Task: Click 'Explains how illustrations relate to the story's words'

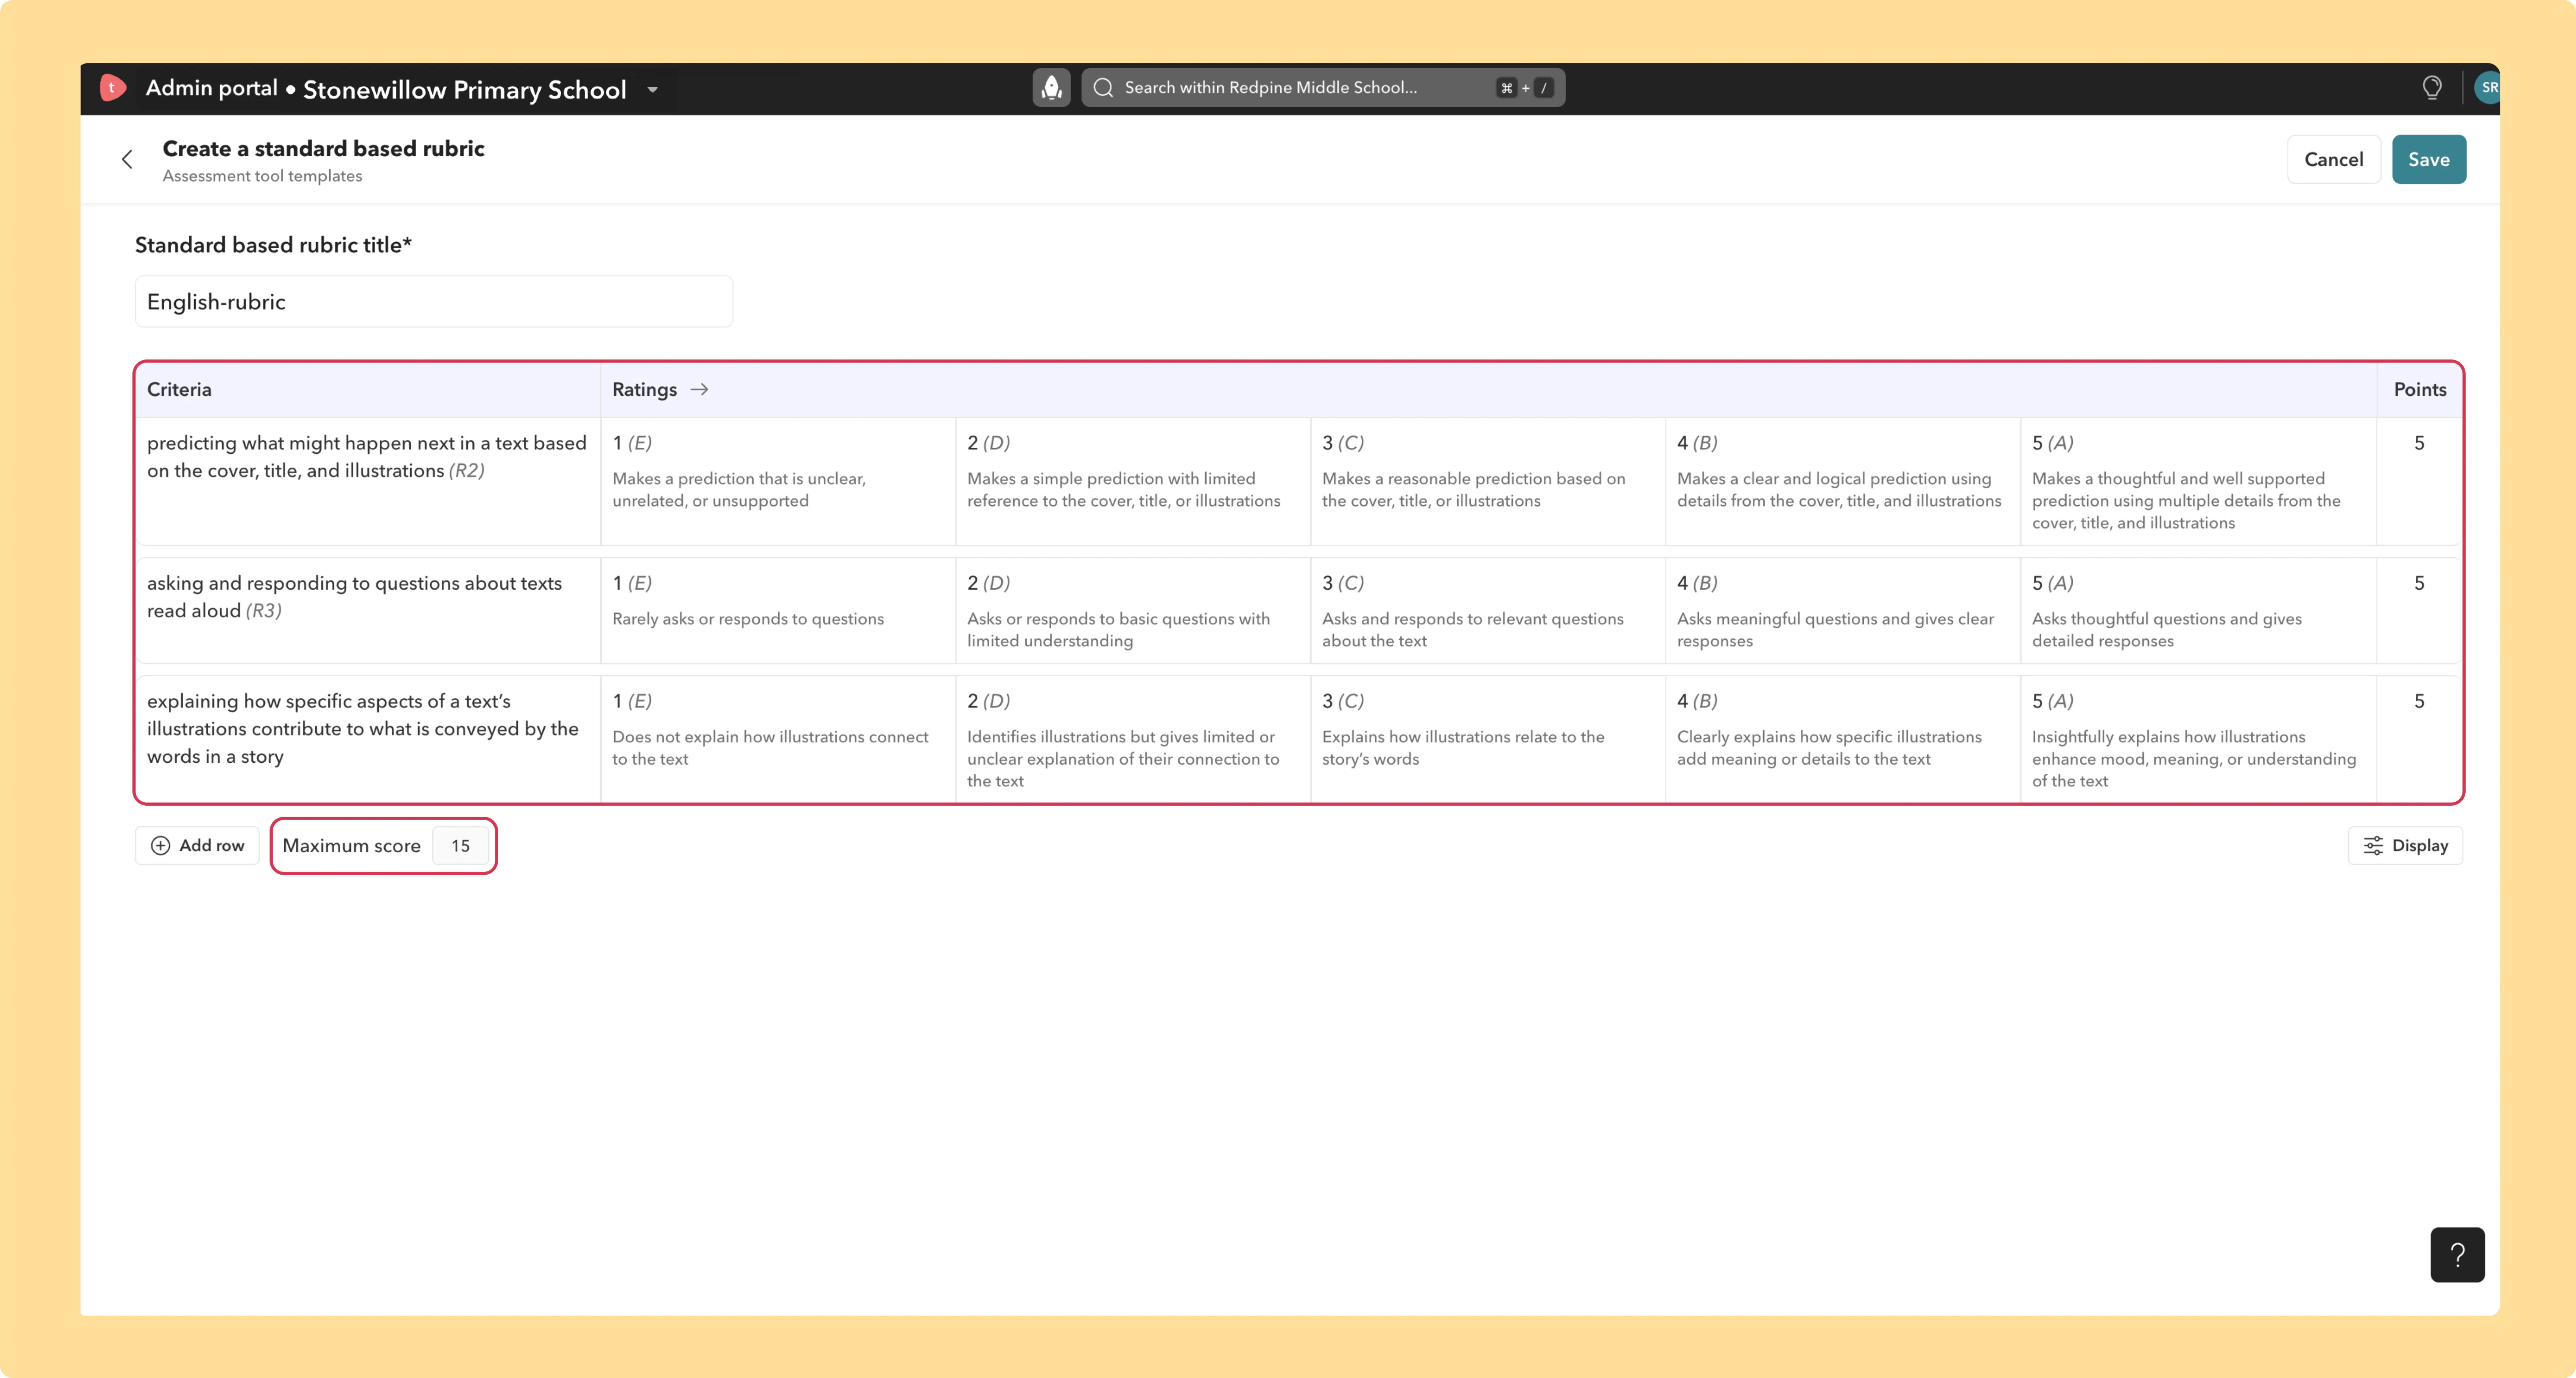Action: click(1487, 740)
